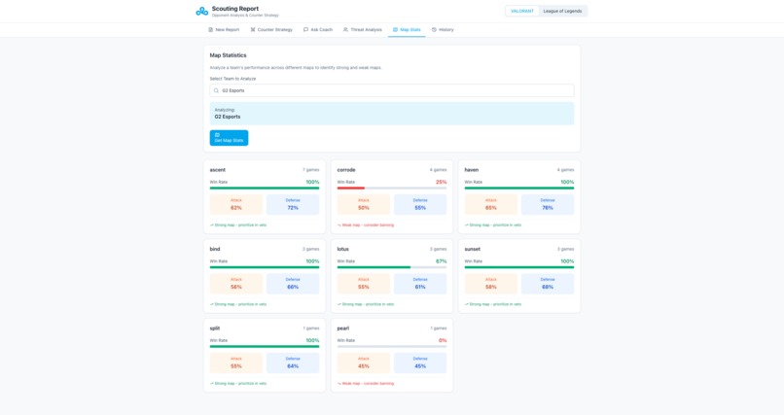Click the ascent map name
The height and width of the screenshot is (415, 784).
pyautogui.click(x=218, y=170)
